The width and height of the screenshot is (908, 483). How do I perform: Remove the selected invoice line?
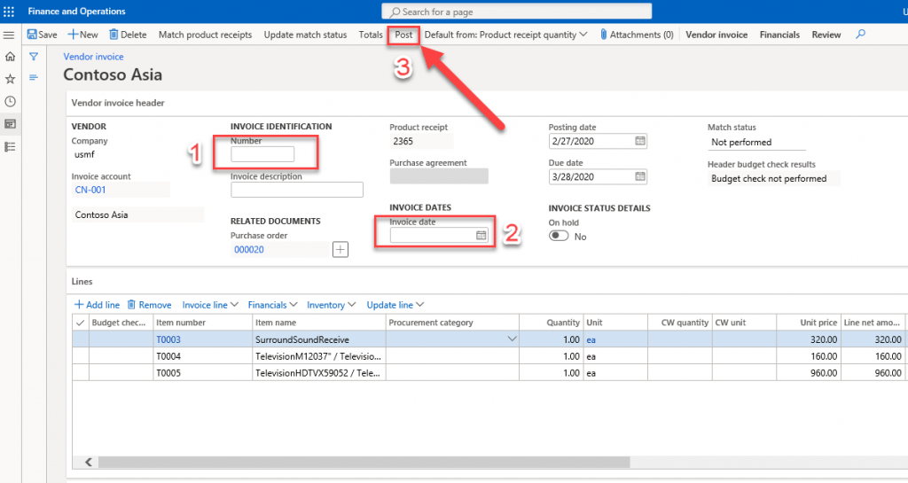[x=149, y=305]
